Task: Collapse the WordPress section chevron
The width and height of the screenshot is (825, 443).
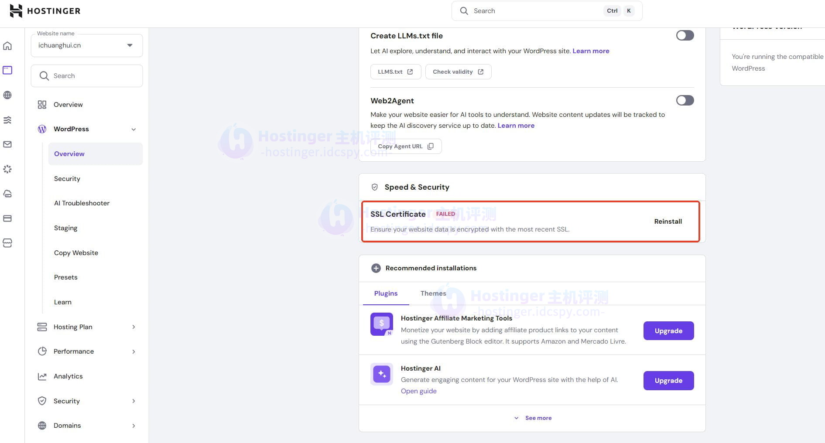Action: point(134,129)
